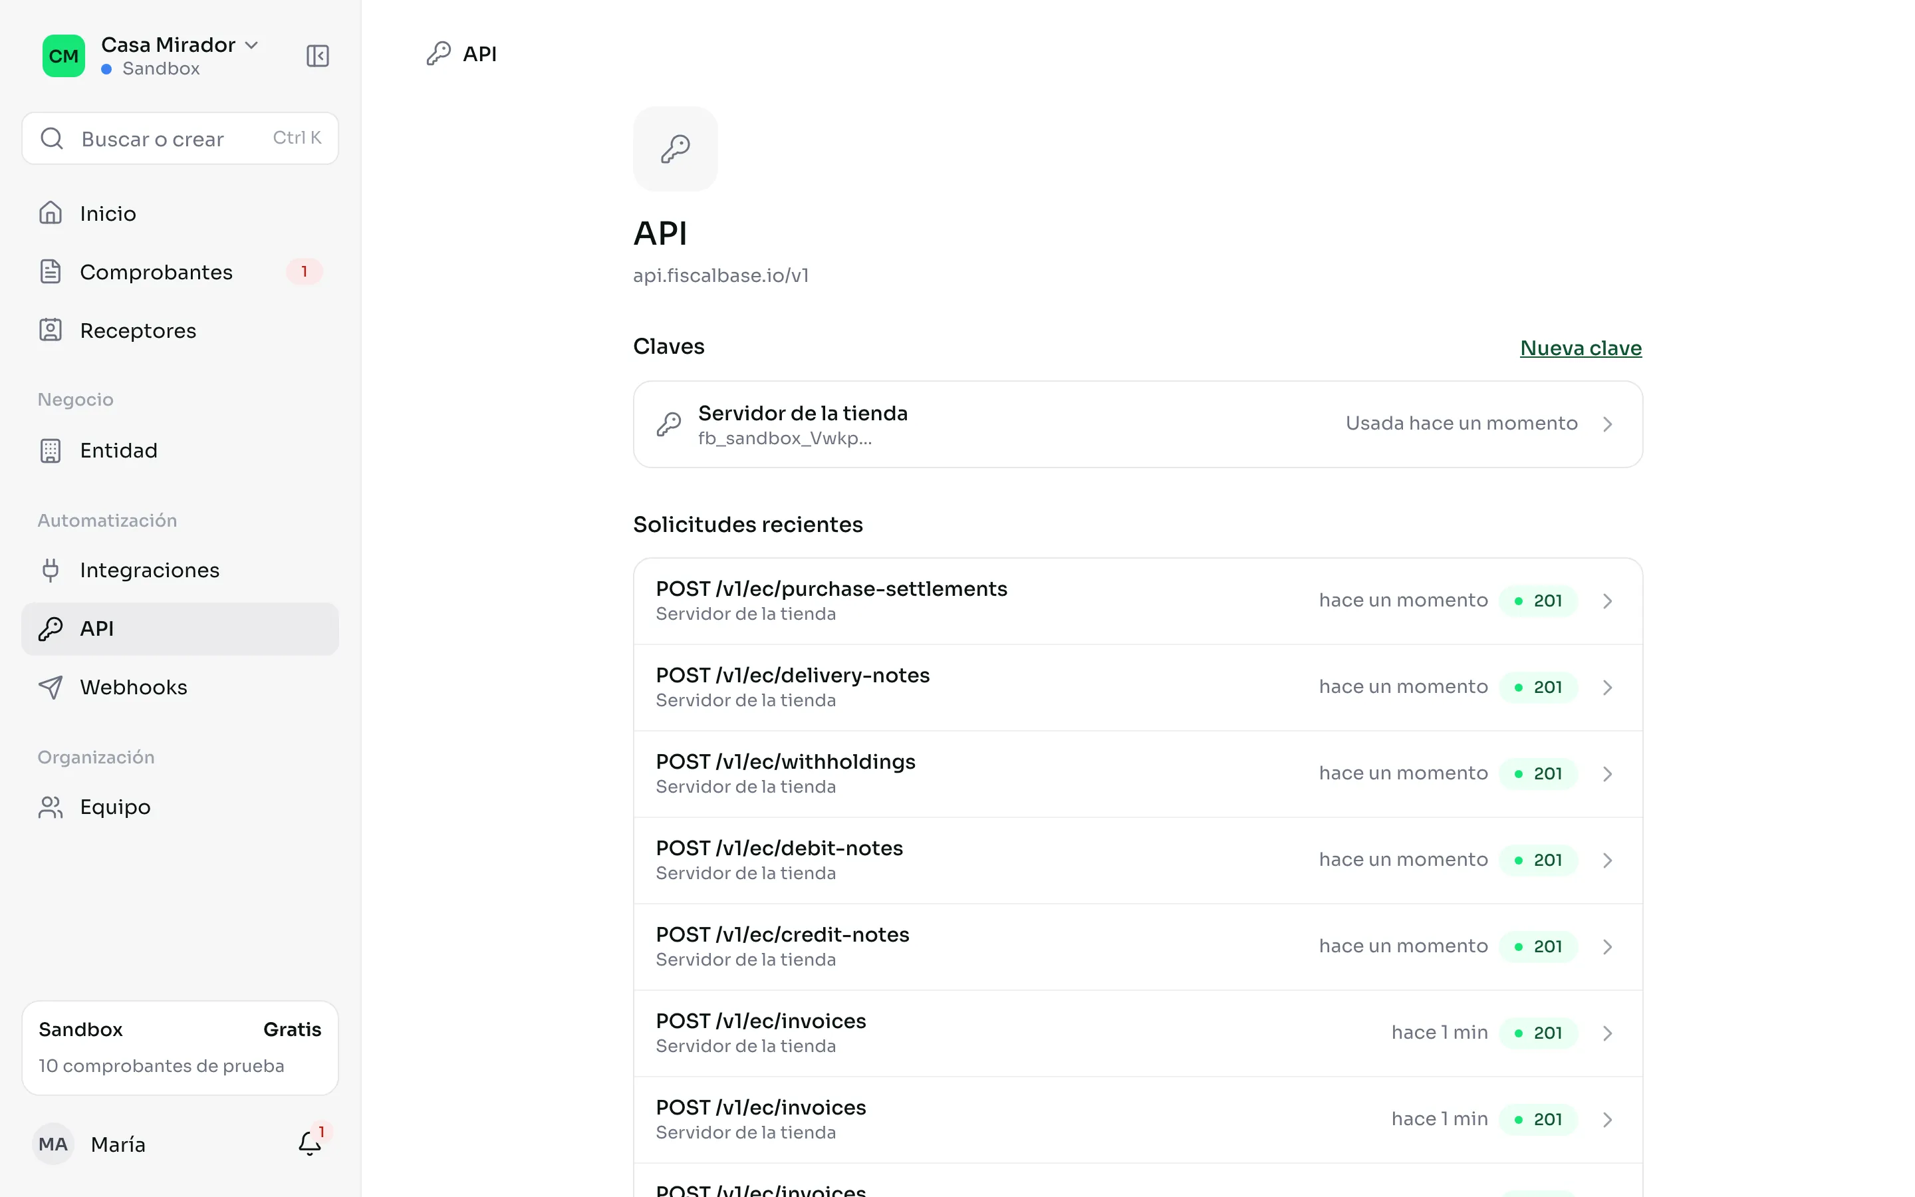Open the POST /v1/ec/credit-notes request
This screenshot has height=1197, width=1915.
(1138, 946)
